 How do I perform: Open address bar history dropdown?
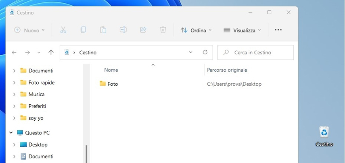coord(191,52)
